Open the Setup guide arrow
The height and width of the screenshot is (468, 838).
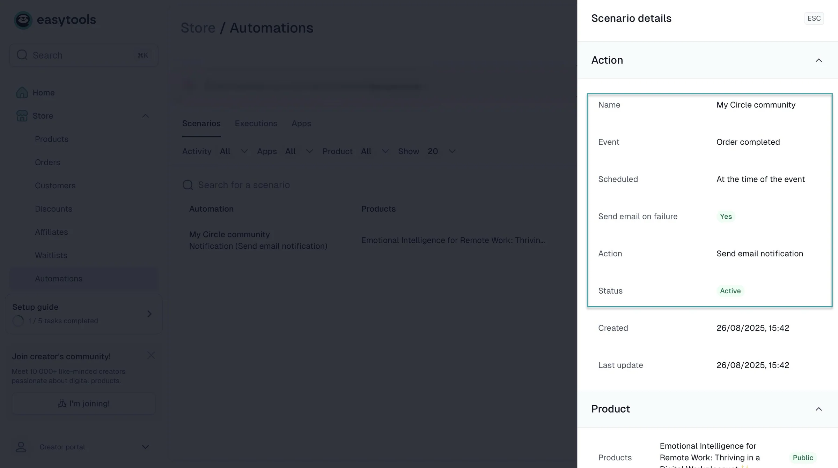click(149, 314)
